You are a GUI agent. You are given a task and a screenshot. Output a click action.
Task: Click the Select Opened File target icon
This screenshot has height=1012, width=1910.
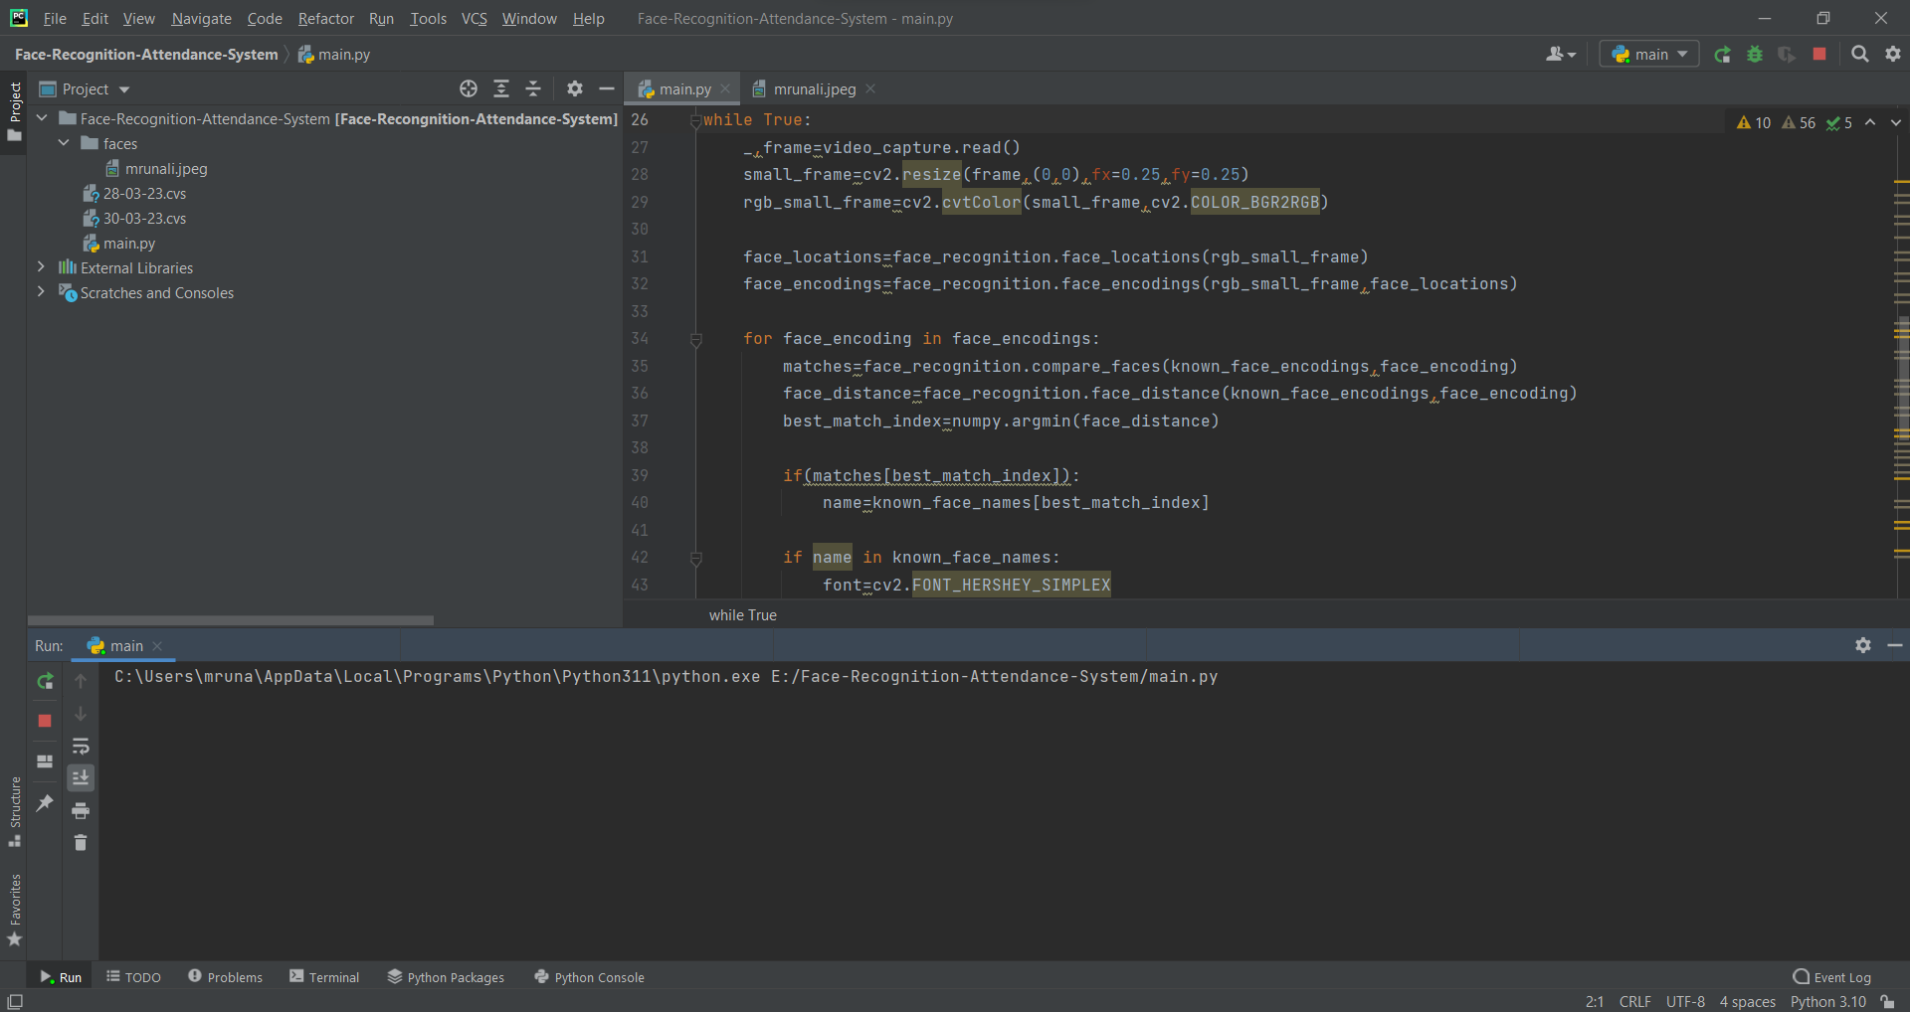tap(469, 88)
